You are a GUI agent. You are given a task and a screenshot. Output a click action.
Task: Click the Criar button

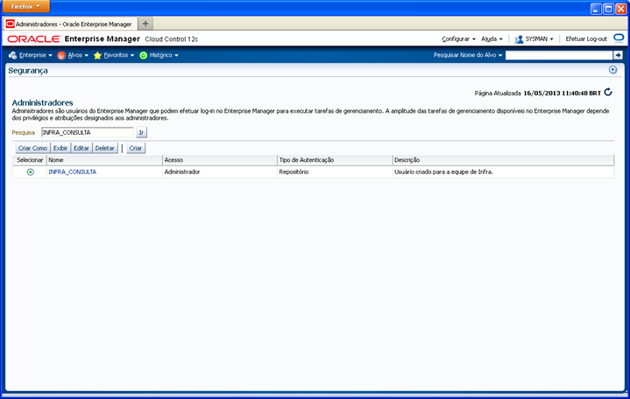click(136, 148)
